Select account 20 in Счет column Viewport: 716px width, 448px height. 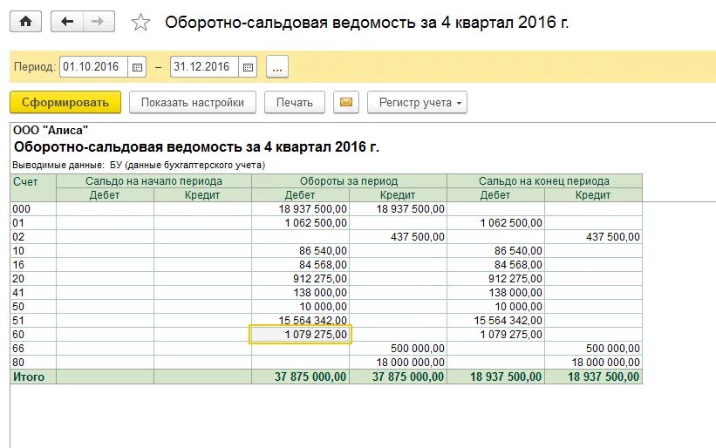33,279
